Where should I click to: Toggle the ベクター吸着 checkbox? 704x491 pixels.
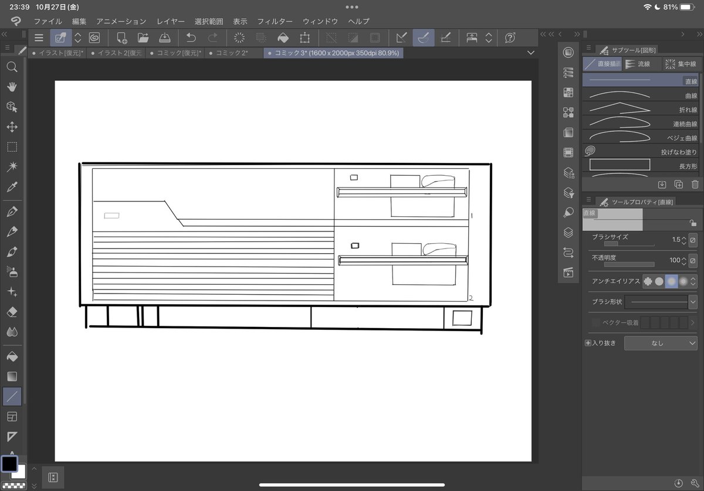coord(596,322)
